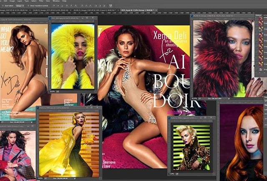Screen dimensions: 267x181
Task: Close the 2015_4.psd document tab
Action: [156, 10]
